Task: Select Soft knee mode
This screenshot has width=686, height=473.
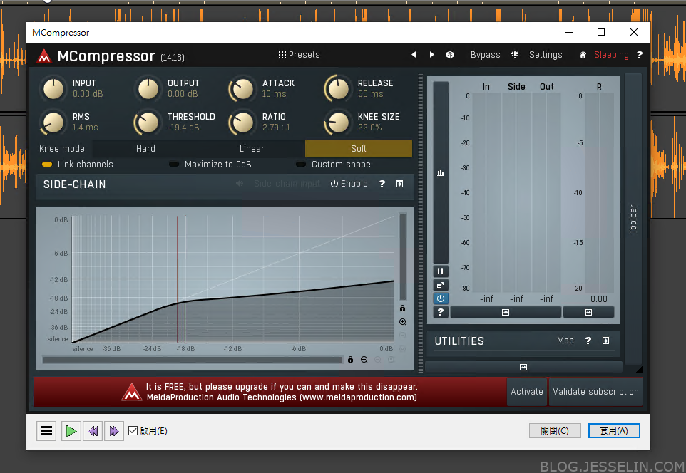Action: click(x=358, y=149)
